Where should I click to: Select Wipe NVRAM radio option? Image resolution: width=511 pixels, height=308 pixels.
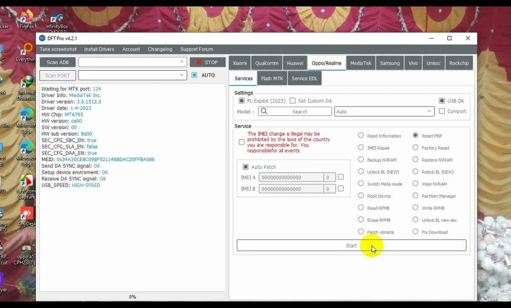coord(415,183)
